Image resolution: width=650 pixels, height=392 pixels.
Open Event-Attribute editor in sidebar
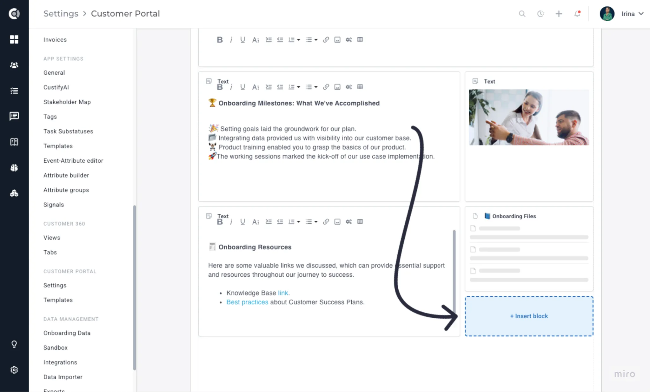click(x=73, y=161)
